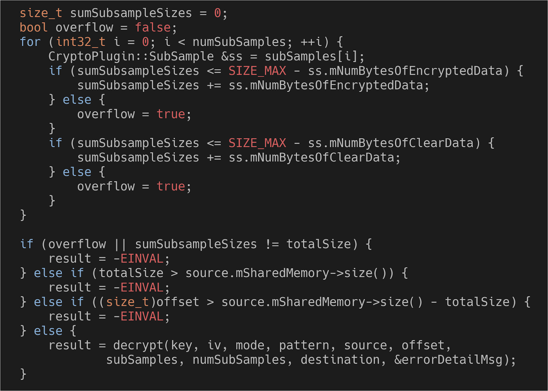Screen dimensions: 548x391
Task: Click SIZE_MAX in the clear data check
Action: [x=257, y=143]
